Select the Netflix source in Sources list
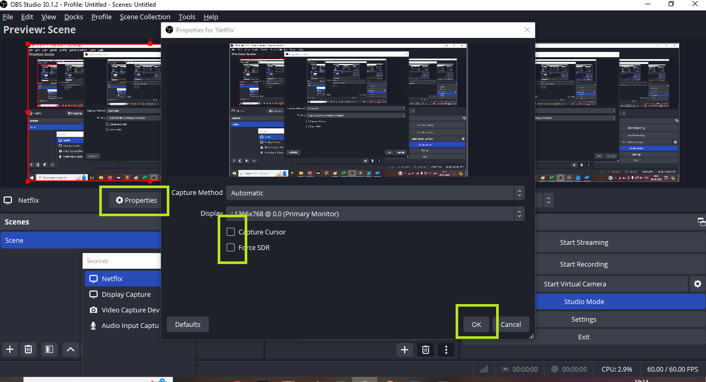Screen dimensions: 706x382 pyautogui.click(x=123, y=279)
